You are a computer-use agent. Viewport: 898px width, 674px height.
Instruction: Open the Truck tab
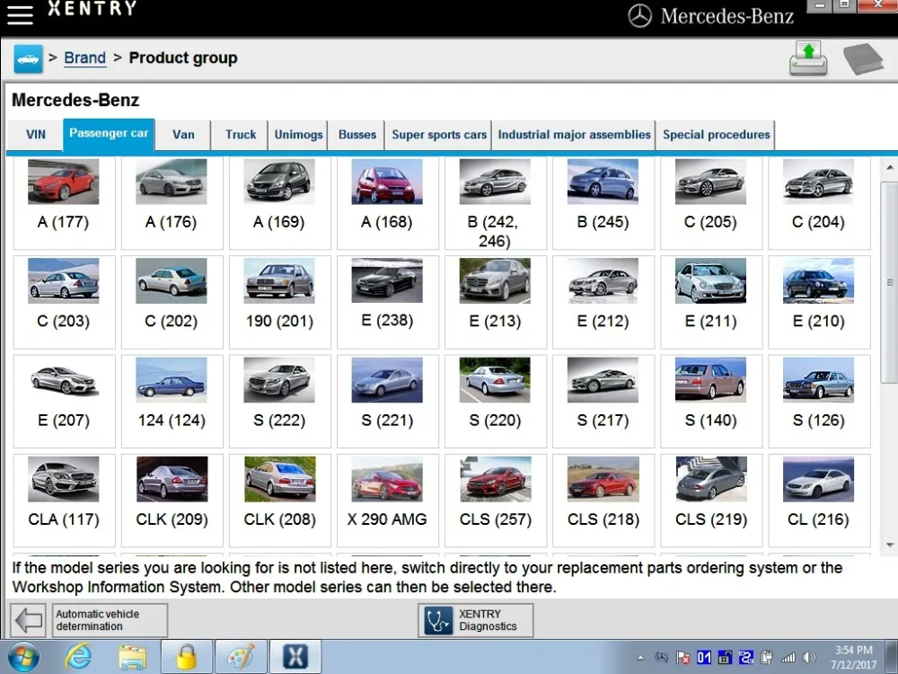pos(241,135)
